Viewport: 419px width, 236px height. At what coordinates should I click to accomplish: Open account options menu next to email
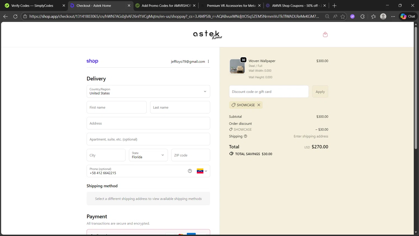208,62
